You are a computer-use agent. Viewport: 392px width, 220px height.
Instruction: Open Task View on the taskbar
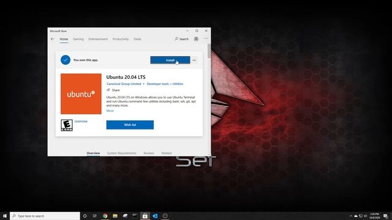pyautogui.click(x=95, y=216)
